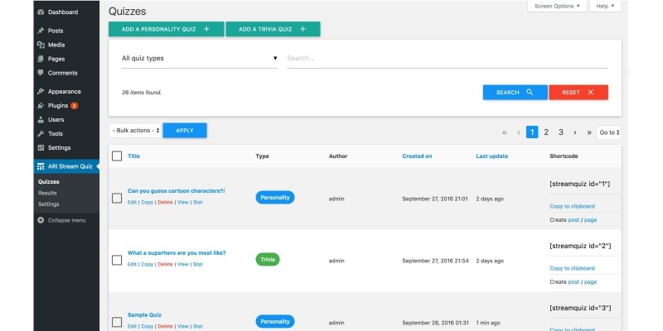The height and width of the screenshot is (331, 663).
Task: Select the 'What a superhero' quiz checkbox
Action: pyautogui.click(x=117, y=260)
